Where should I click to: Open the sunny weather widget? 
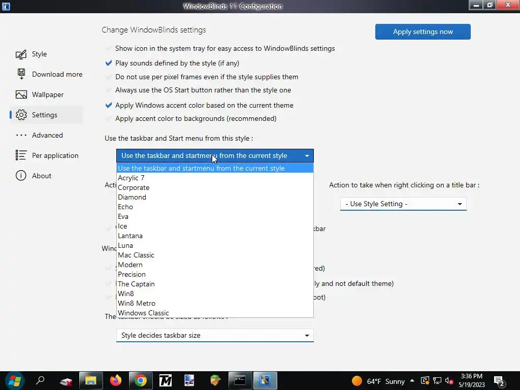point(378,381)
